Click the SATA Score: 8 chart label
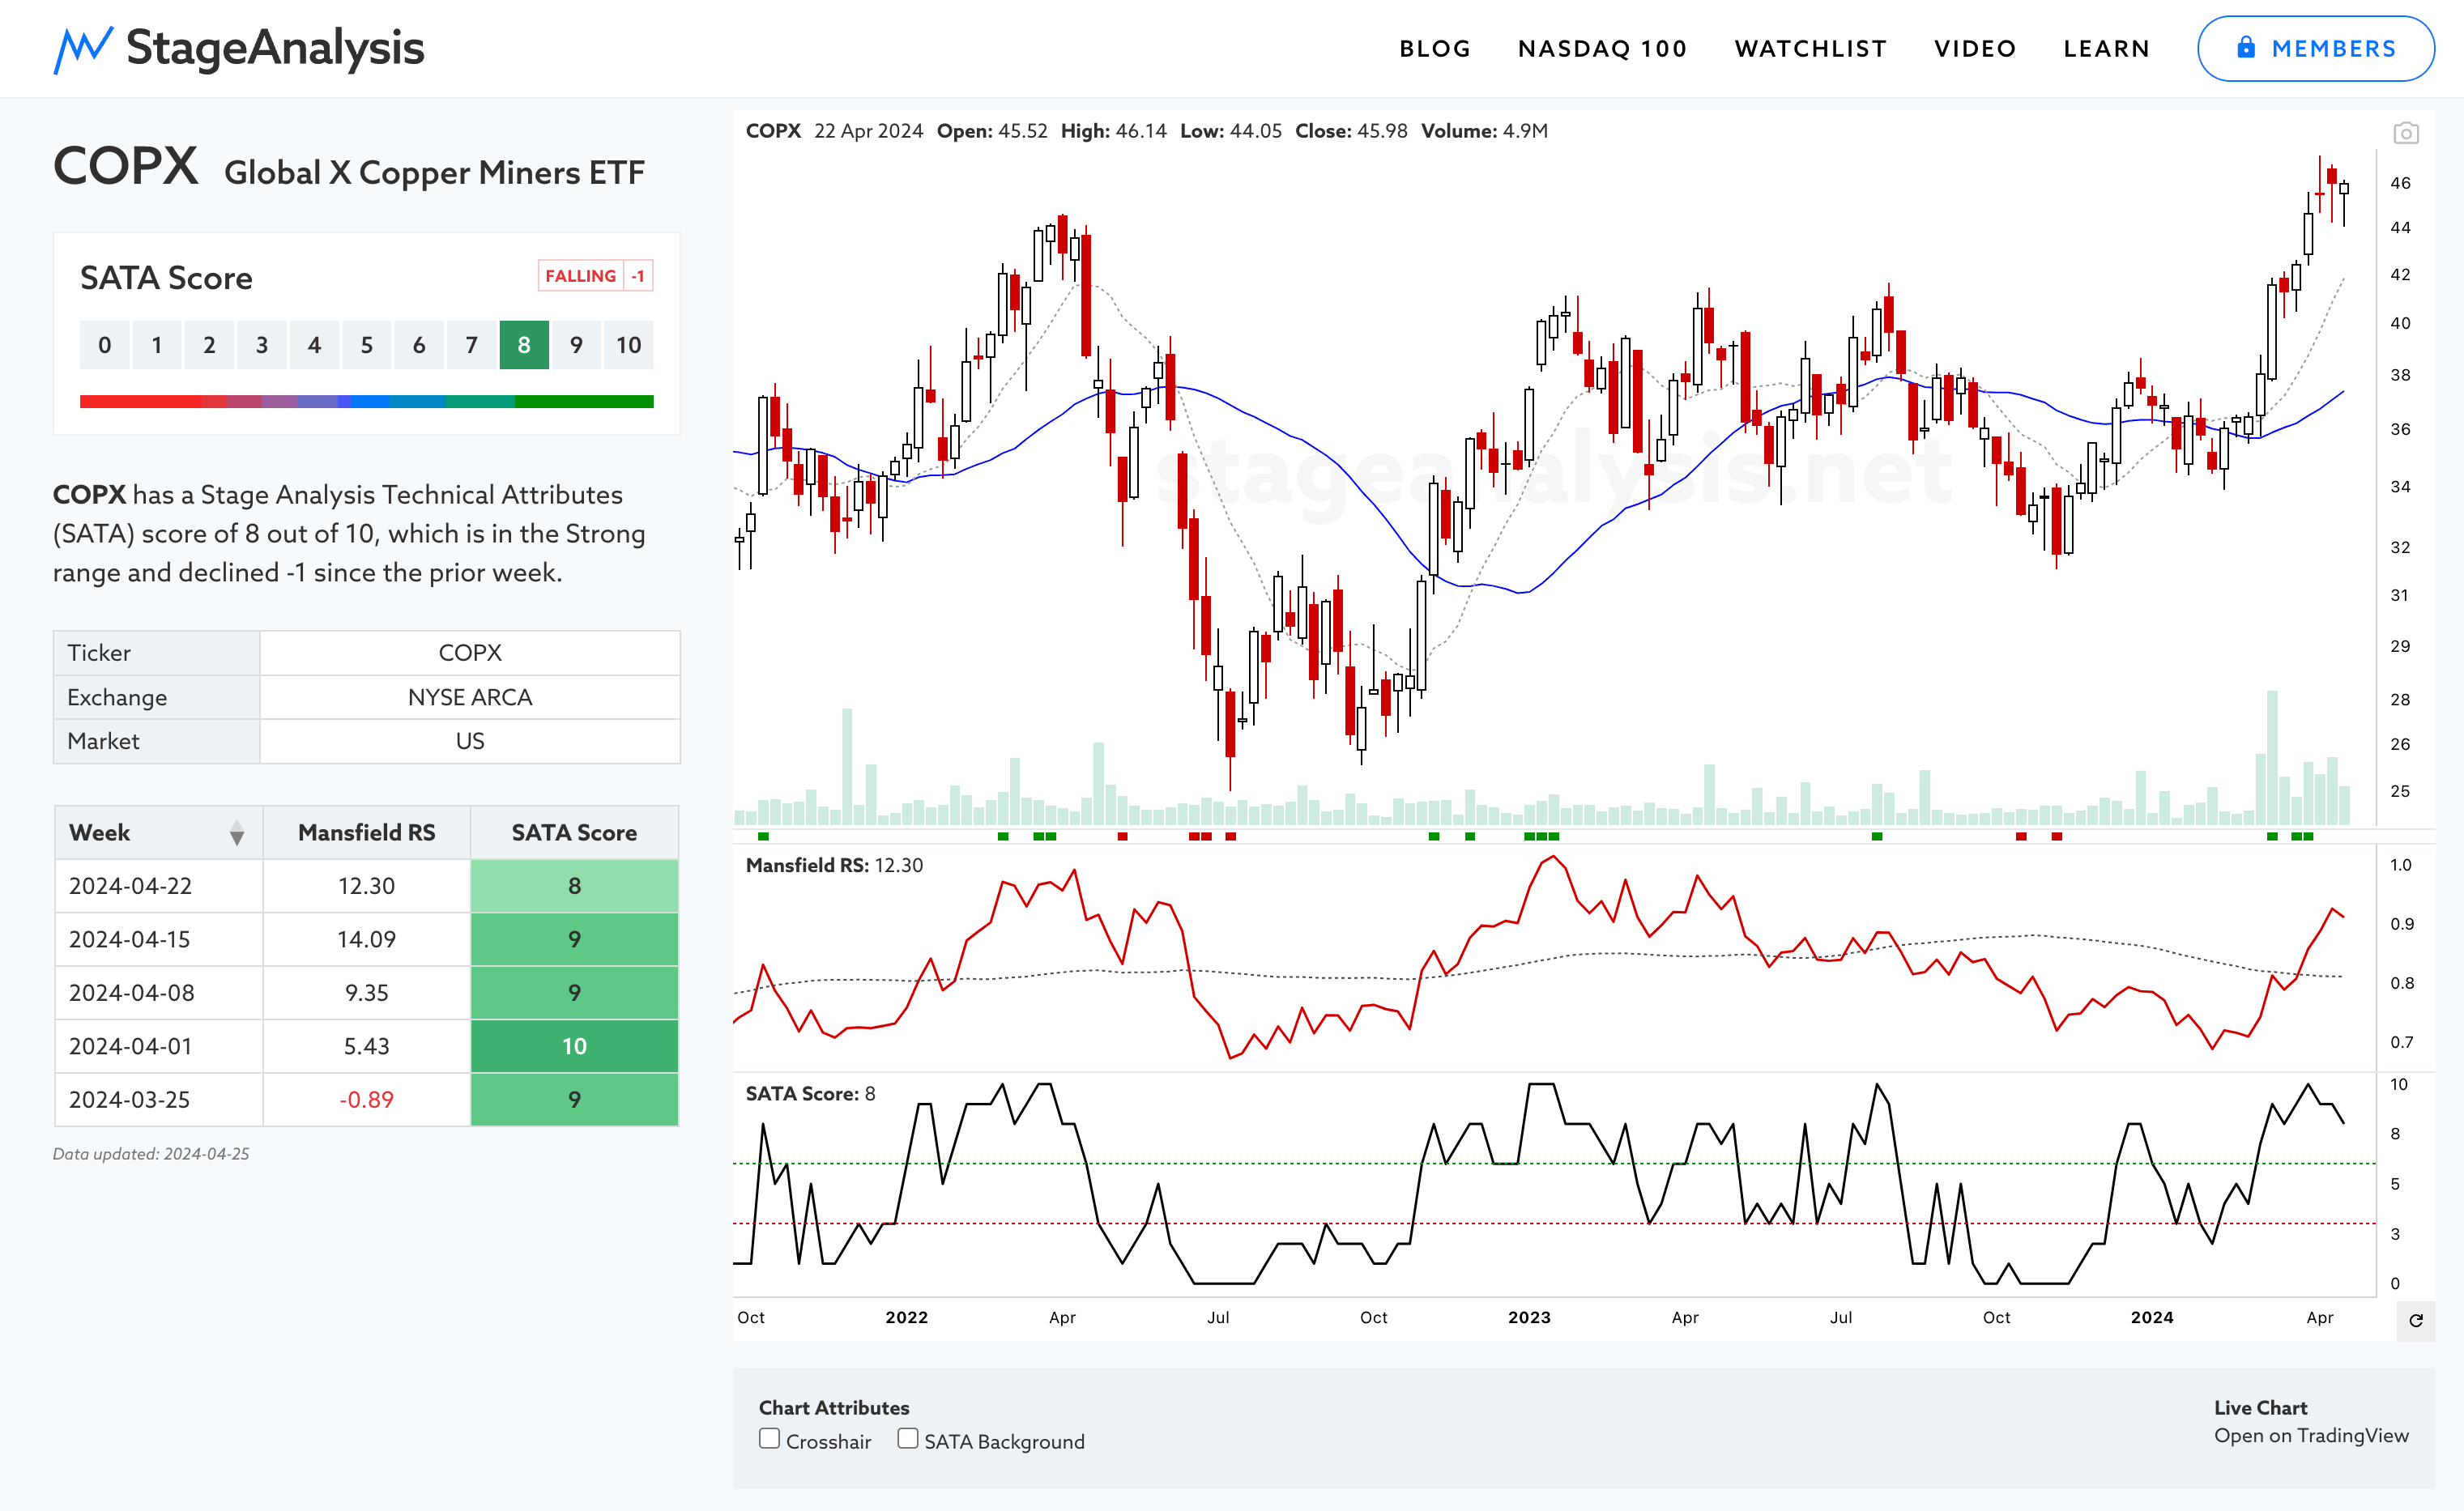 coord(810,1094)
